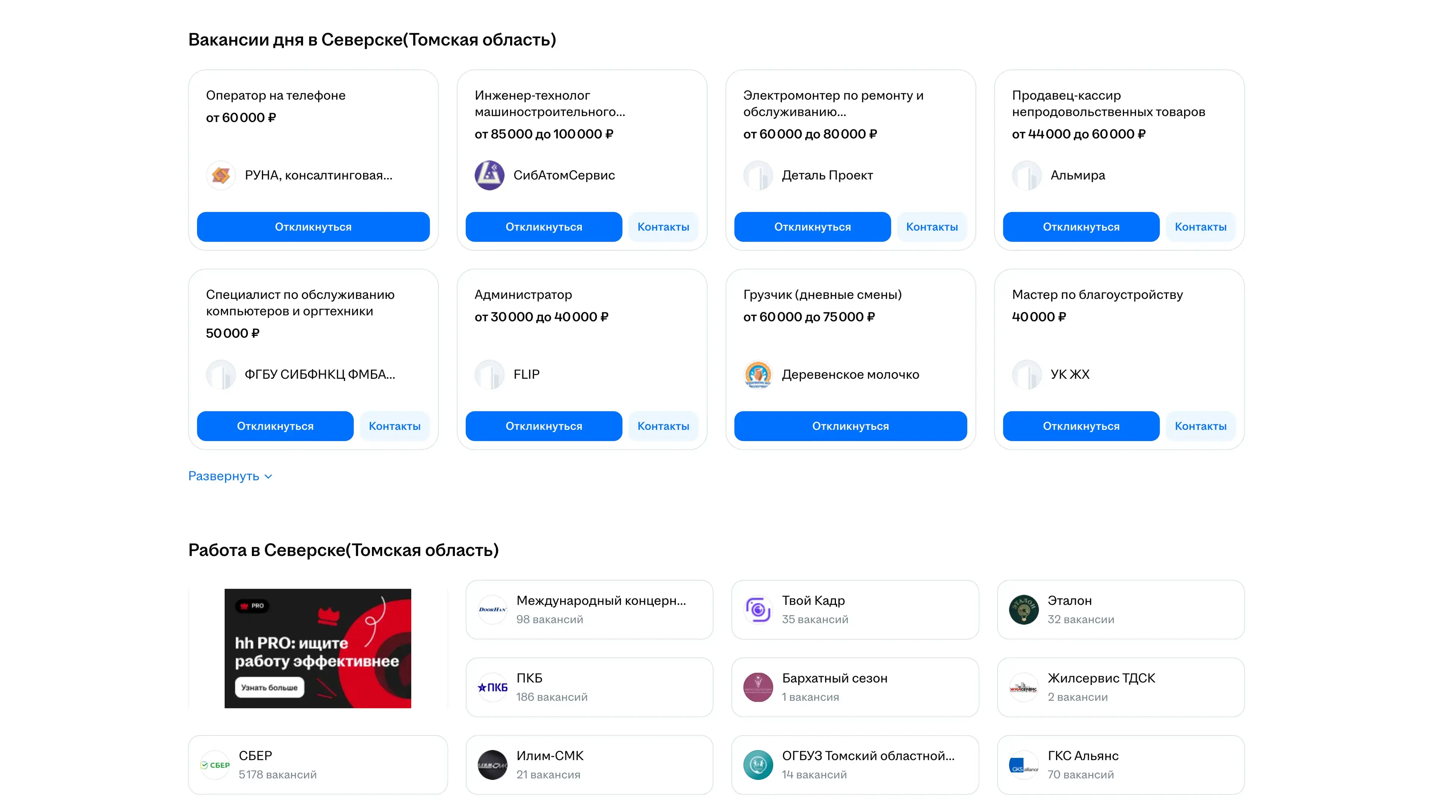Click Узнать больше on hh PRO banner
Image resolution: width=1433 pixels, height=806 pixels.
point(269,687)
